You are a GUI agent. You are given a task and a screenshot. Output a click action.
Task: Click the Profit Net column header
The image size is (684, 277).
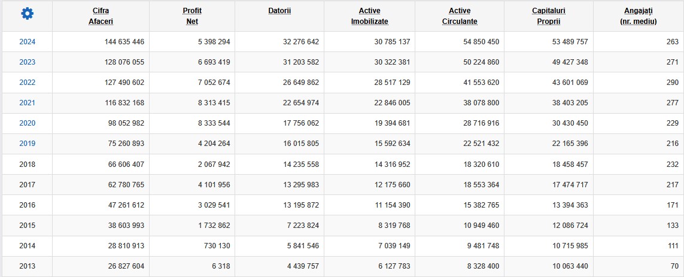[x=192, y=16]
